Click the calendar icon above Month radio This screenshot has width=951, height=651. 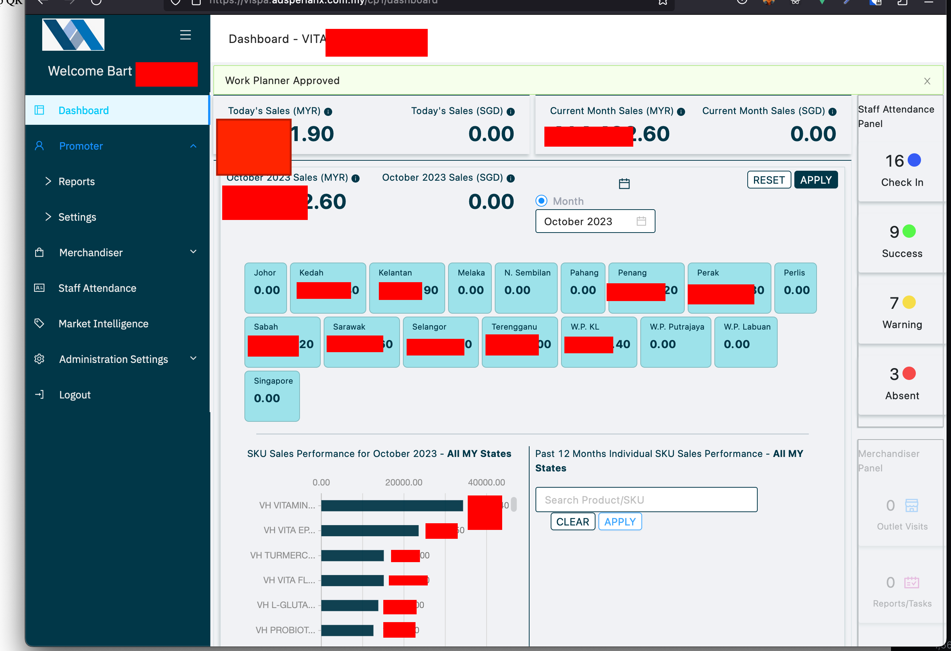point(624,184)
